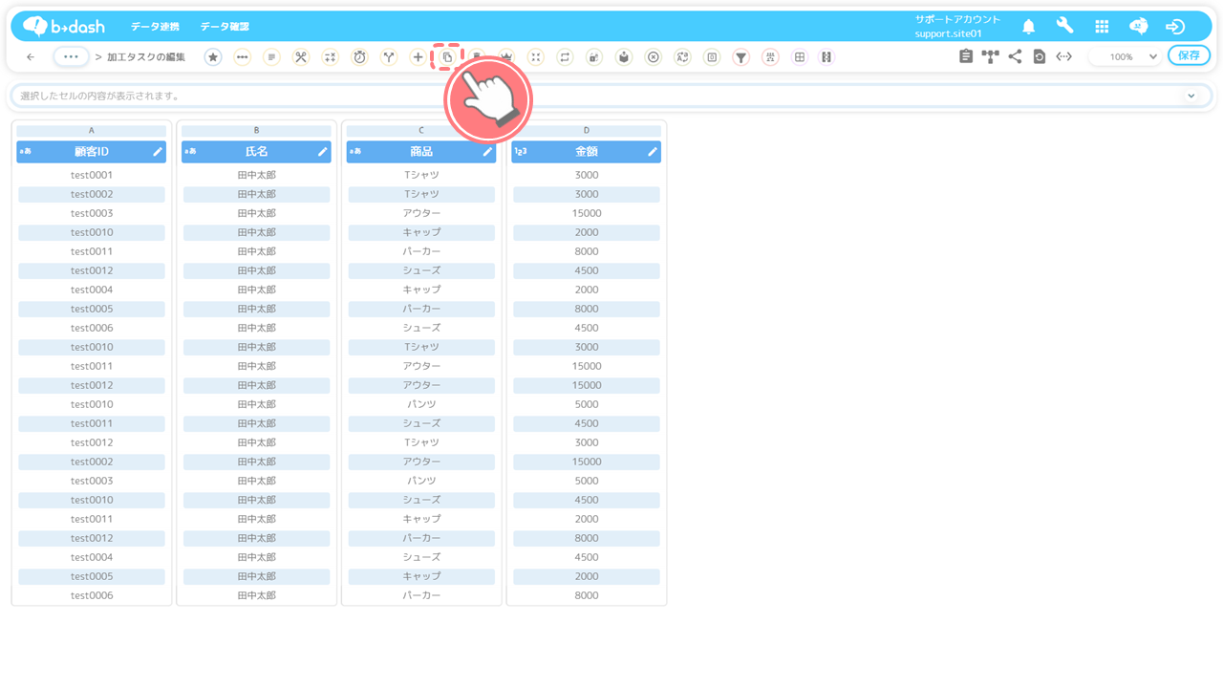Viewport: 1223px width, 688px height.
Task: Click the angle-bracket width toggle icon
Action: 1063,57
